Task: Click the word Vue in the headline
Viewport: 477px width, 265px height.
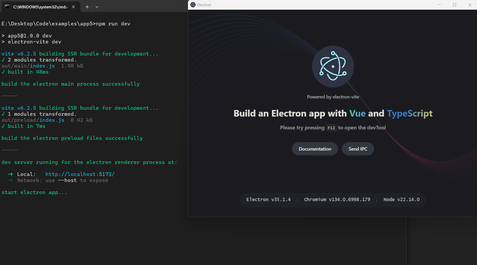Action: click(357, 113)
